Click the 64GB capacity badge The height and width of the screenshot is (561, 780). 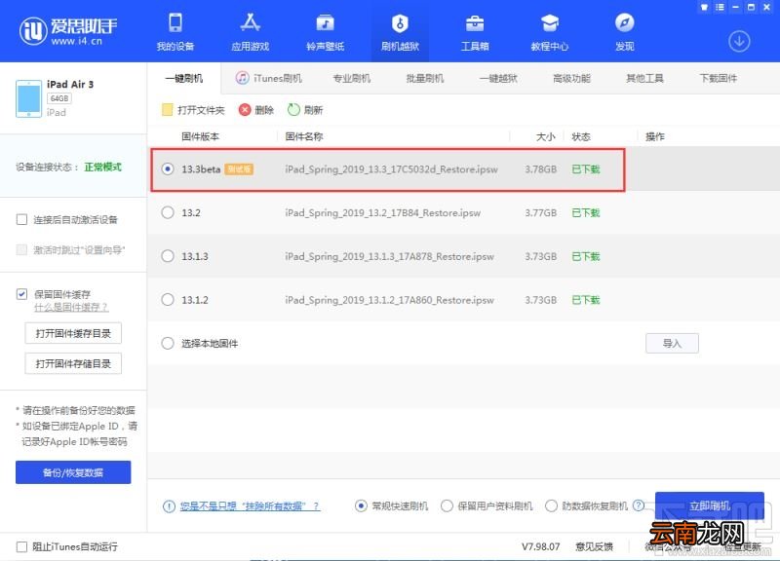pyautogui.click(x=59, y=98)
